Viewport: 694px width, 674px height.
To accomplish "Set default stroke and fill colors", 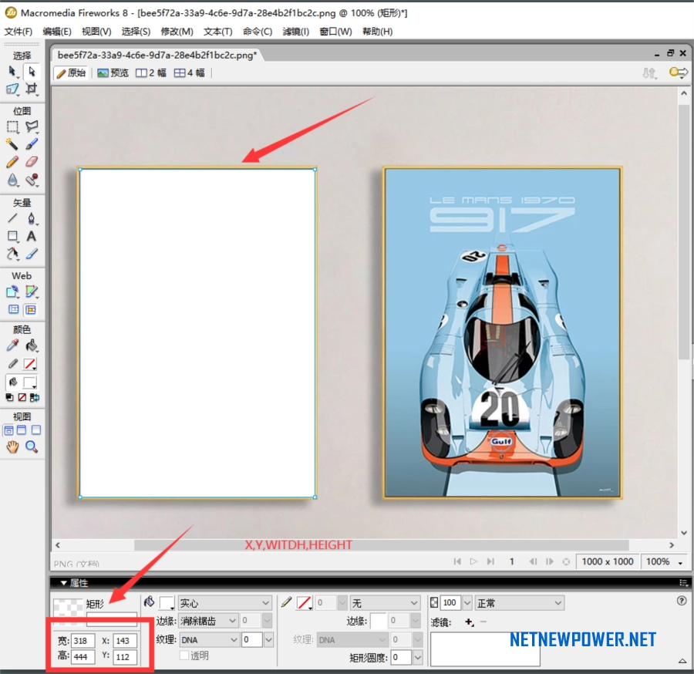I will click(x=8, y=397).
